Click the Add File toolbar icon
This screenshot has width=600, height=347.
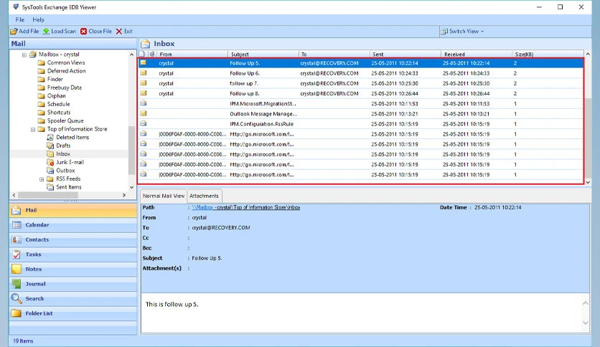coord(14,32)
